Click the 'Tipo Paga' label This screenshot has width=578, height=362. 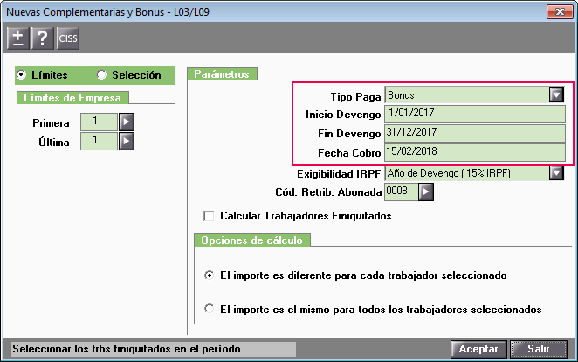tap(355, 97)
